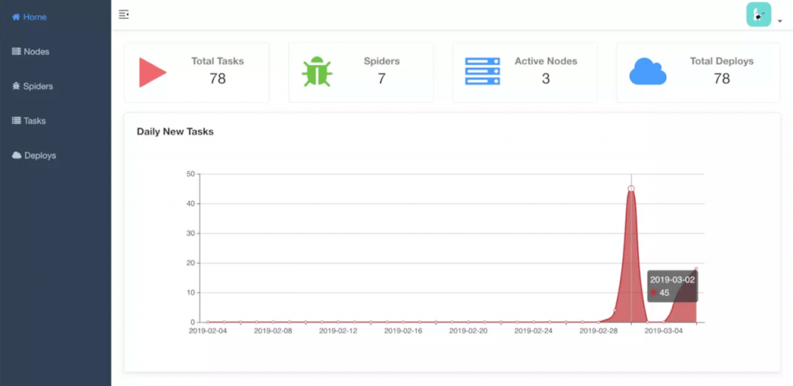Click the last data point near 18

click(x=696, y=268)
